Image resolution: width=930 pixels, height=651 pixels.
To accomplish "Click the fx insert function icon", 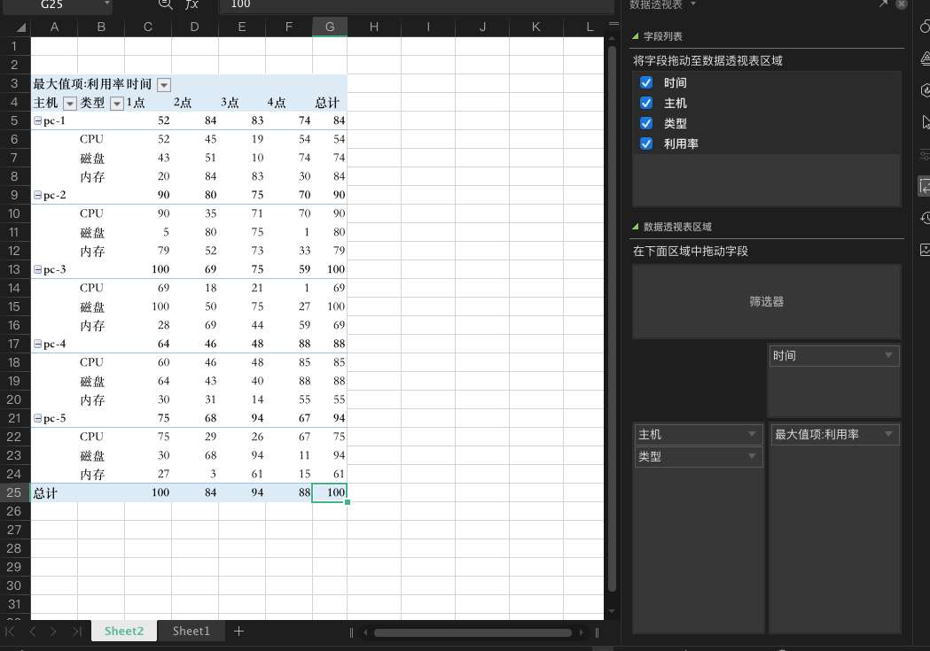I will tap(191, 4).
